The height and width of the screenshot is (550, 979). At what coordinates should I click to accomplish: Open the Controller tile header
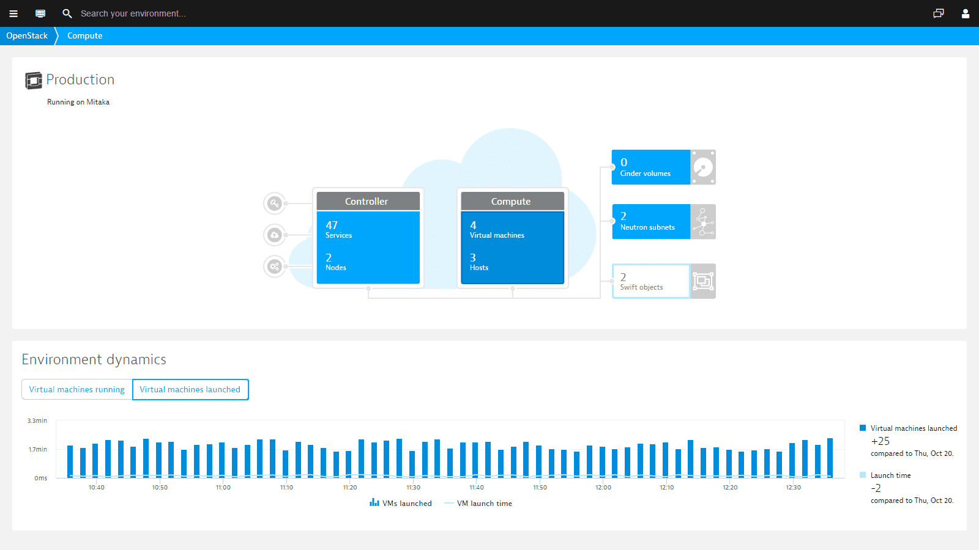pos(368,201)
